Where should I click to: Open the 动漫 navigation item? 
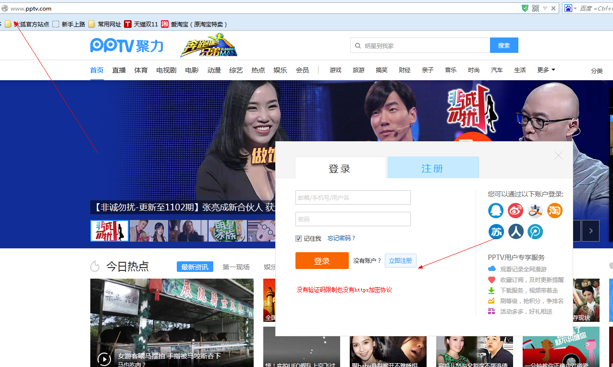click(x=214, y=70)
